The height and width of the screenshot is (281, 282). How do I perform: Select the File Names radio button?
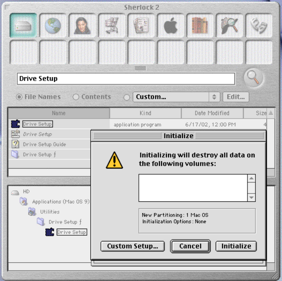(x=19, y=97)
